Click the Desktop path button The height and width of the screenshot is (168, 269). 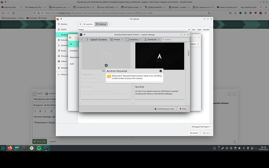[x=101, y=24]
